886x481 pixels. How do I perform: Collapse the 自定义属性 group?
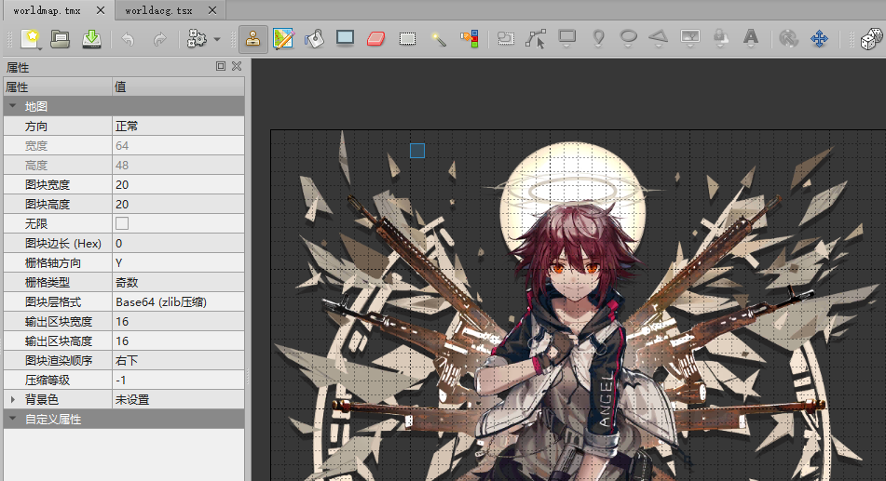[12, 419]
